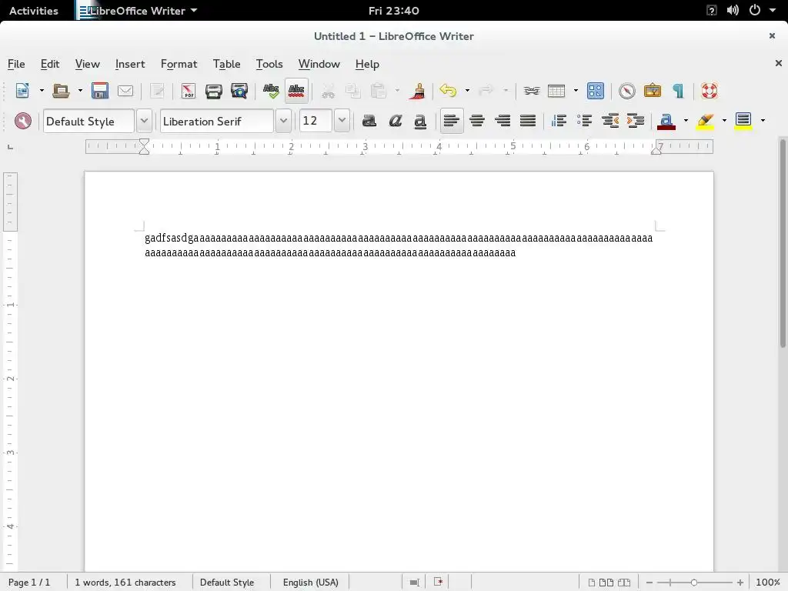Select single-page view layout icon
The image size is (788, 591).
pos(592,583)
